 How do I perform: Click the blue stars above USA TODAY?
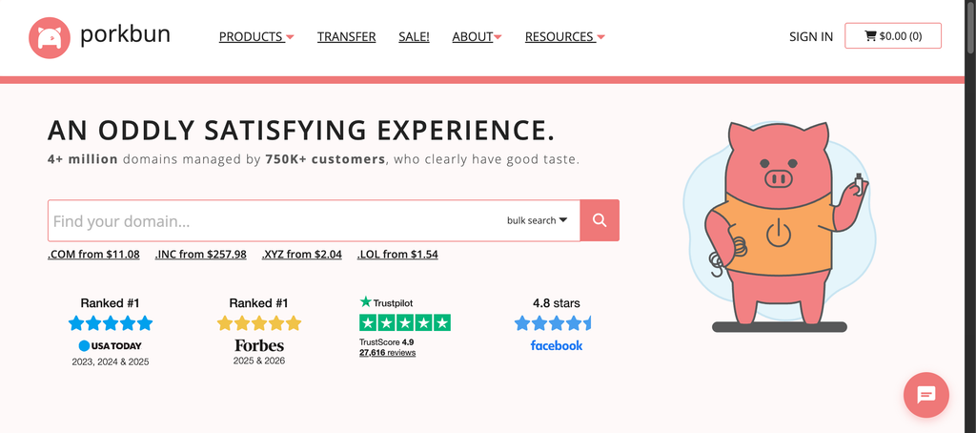[x=111, y=323]
